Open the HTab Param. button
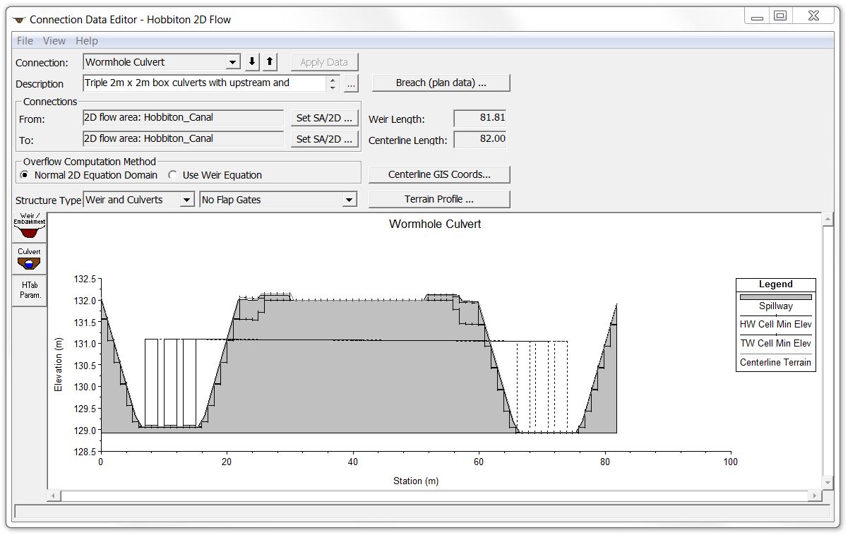Image resolution: width=848 pixels, height=535 pixels. point(30,290)
